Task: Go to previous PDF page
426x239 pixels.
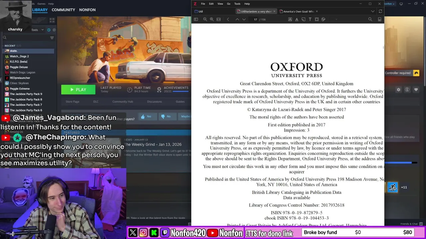Action: pos(237,19)
